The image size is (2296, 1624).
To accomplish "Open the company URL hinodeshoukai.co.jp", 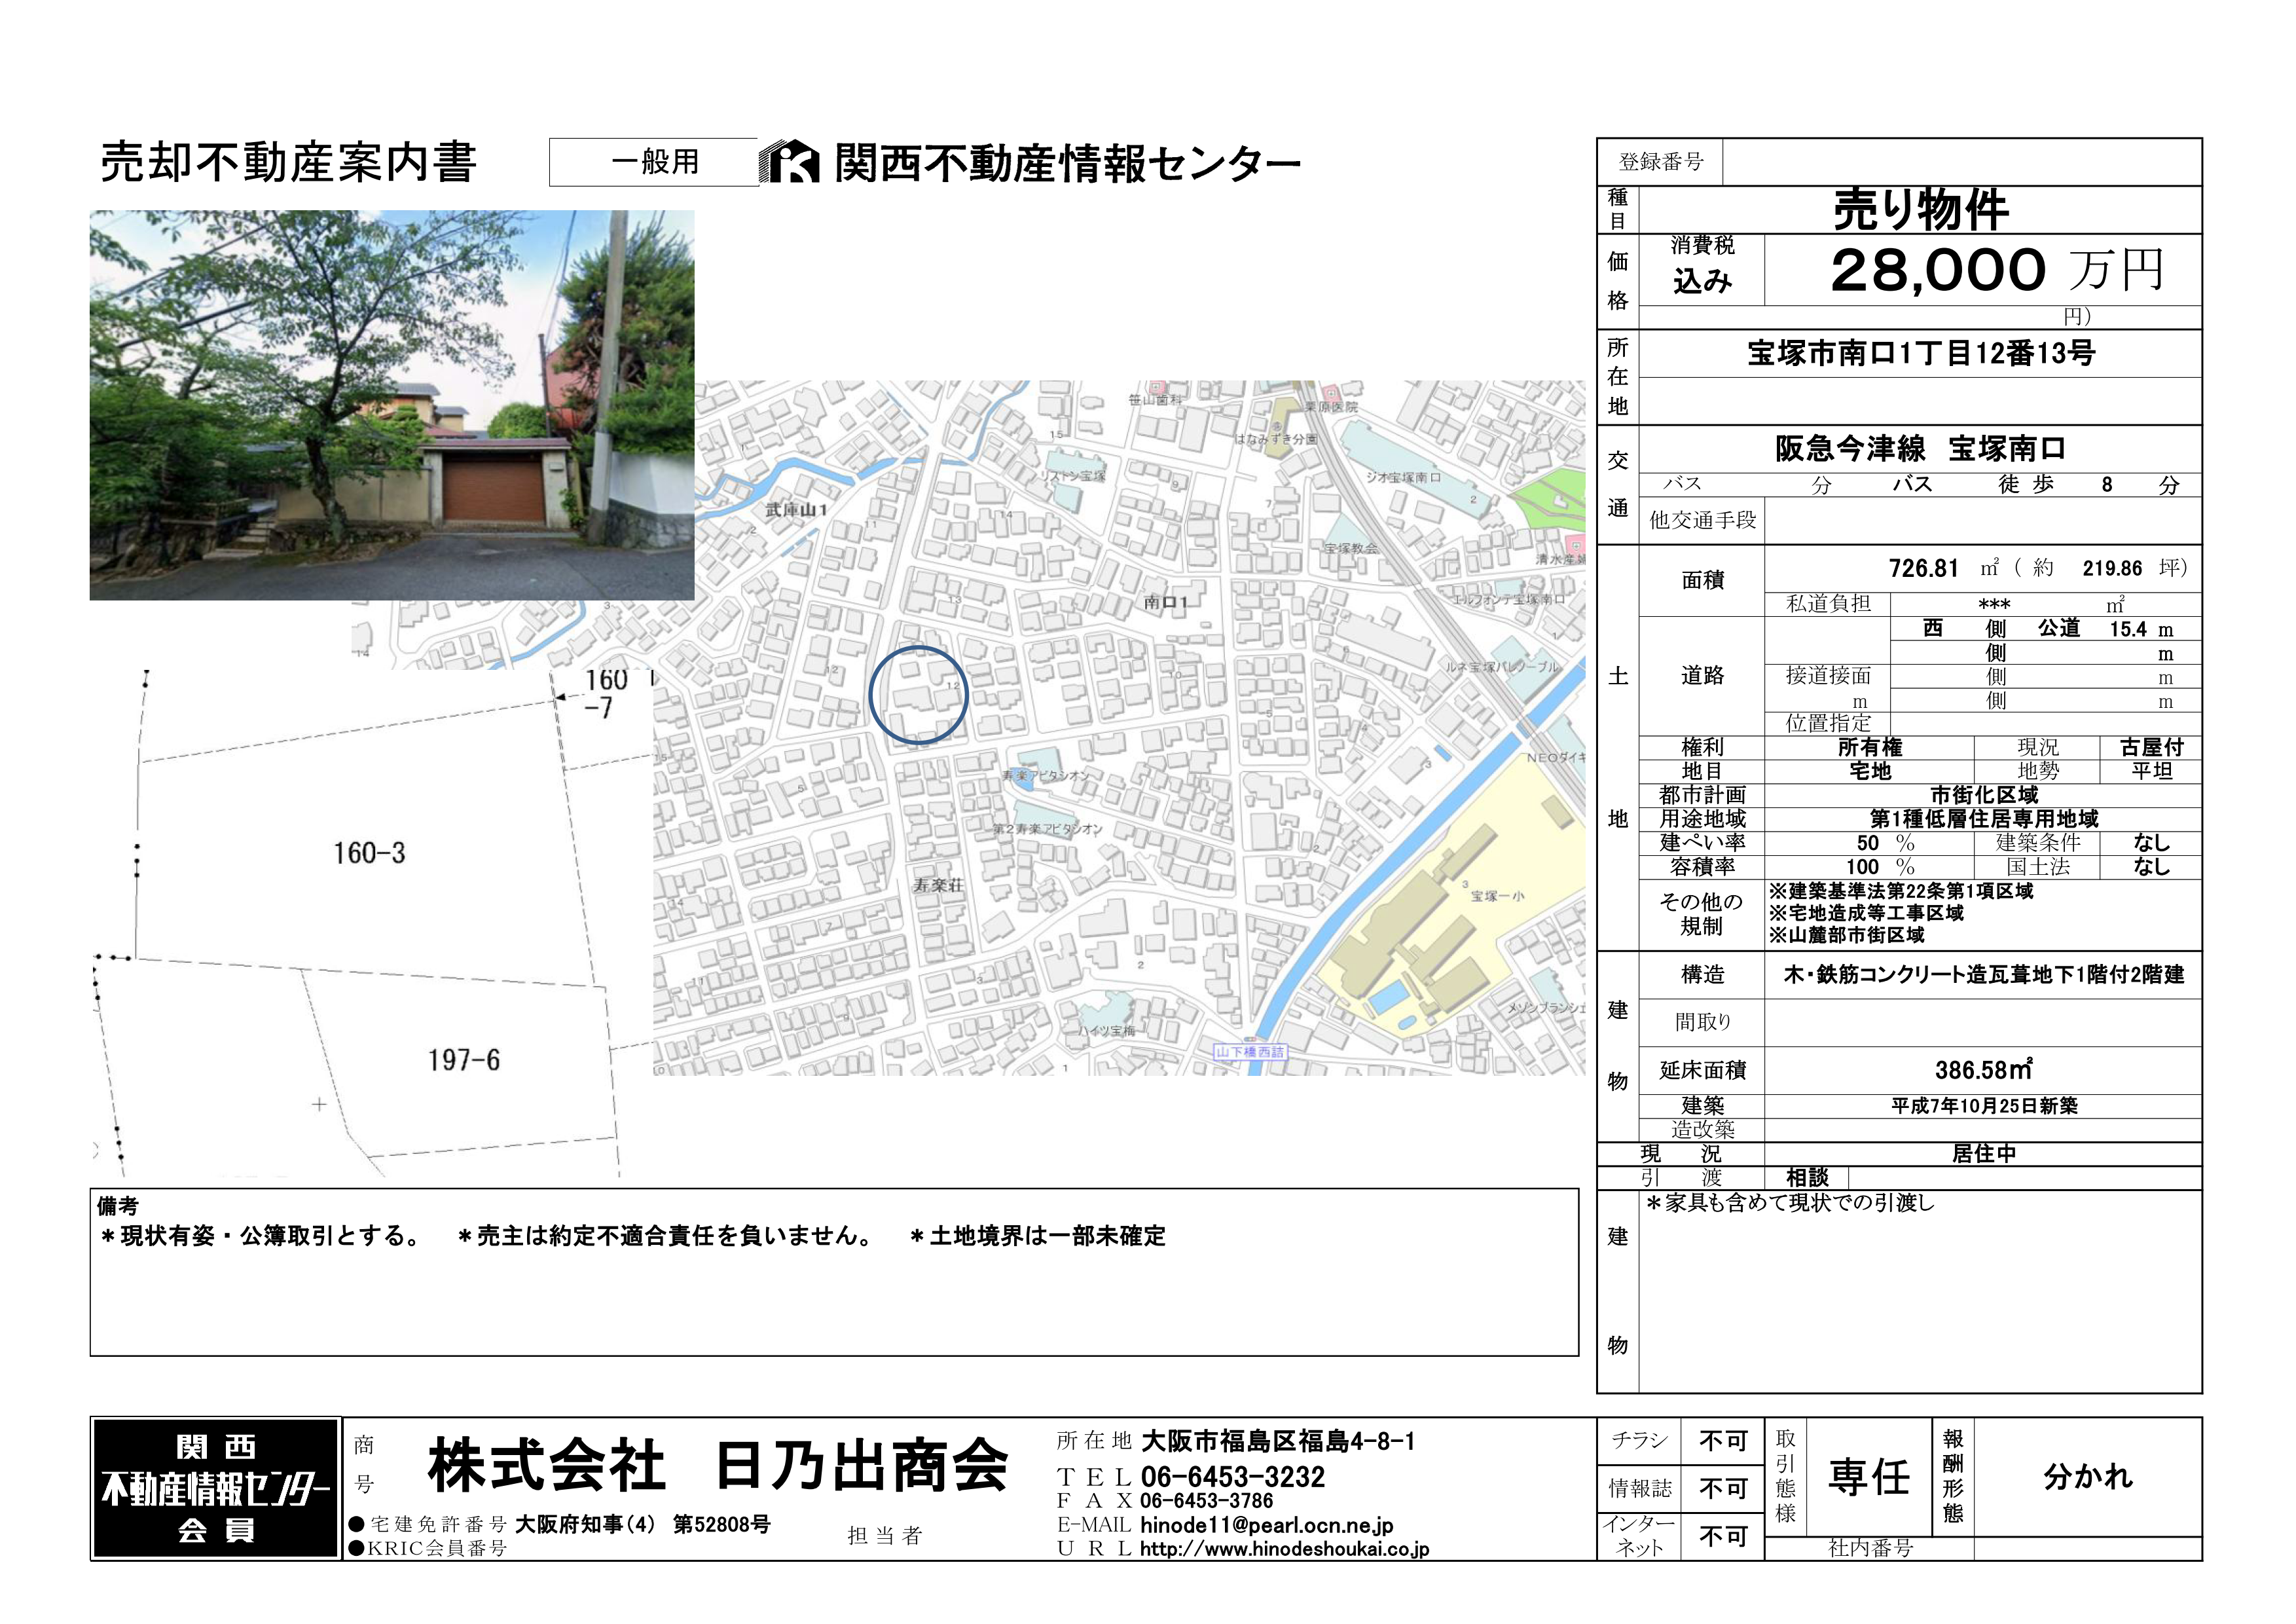I will [1284, 1549].
